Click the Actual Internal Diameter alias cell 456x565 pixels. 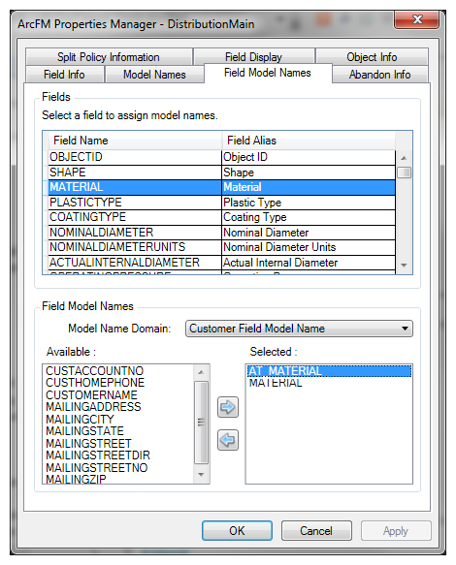click(309, 263)
